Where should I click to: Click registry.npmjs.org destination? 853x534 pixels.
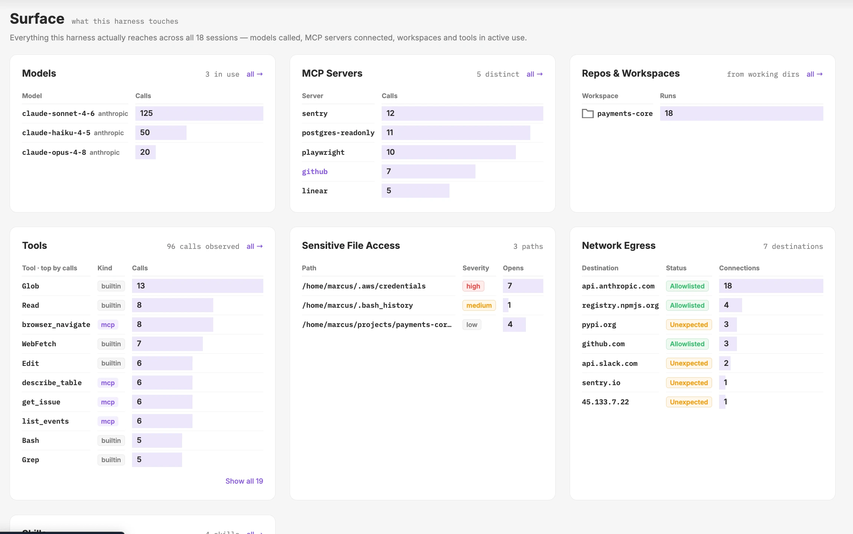(620, 305)
